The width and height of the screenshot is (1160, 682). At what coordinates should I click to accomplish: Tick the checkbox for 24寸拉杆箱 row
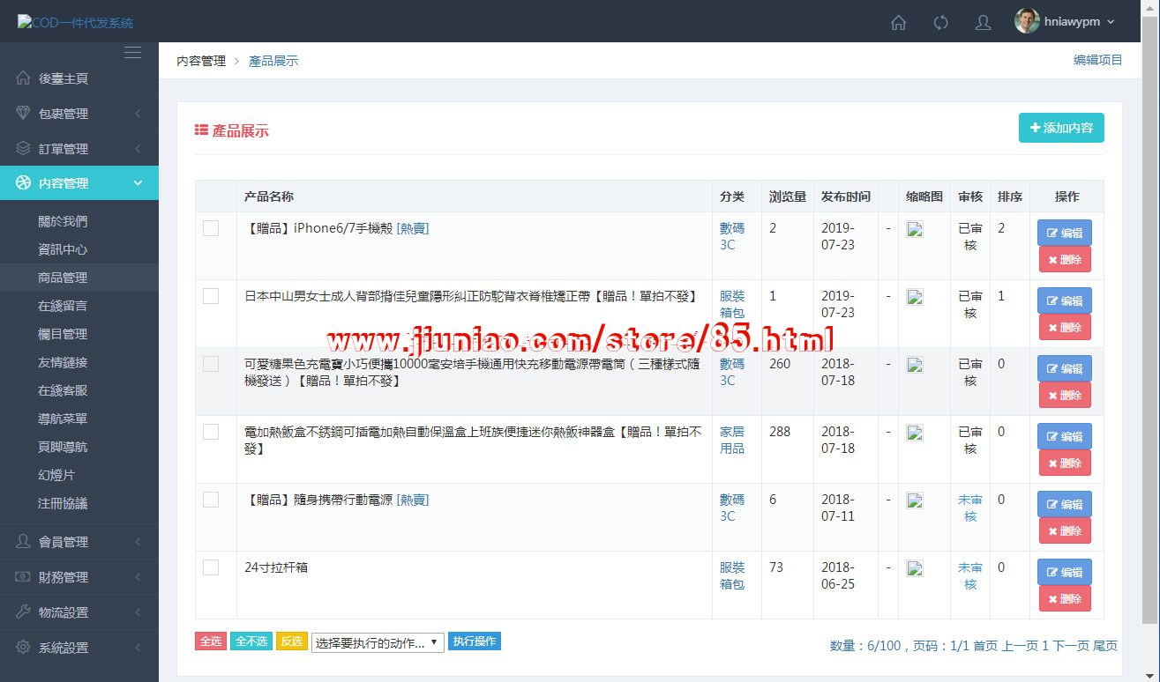[x=211, y=567]
